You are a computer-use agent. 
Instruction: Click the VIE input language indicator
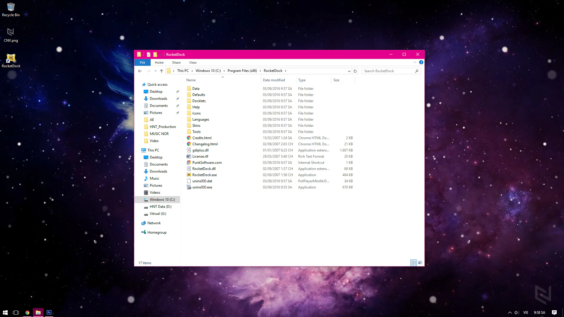[x=526, y=313]
